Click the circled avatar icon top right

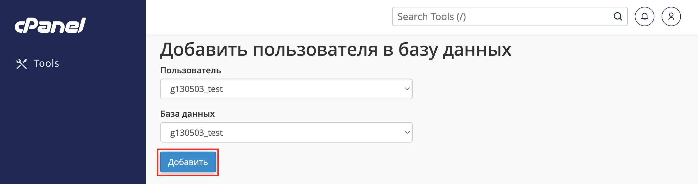pos(671,16)
